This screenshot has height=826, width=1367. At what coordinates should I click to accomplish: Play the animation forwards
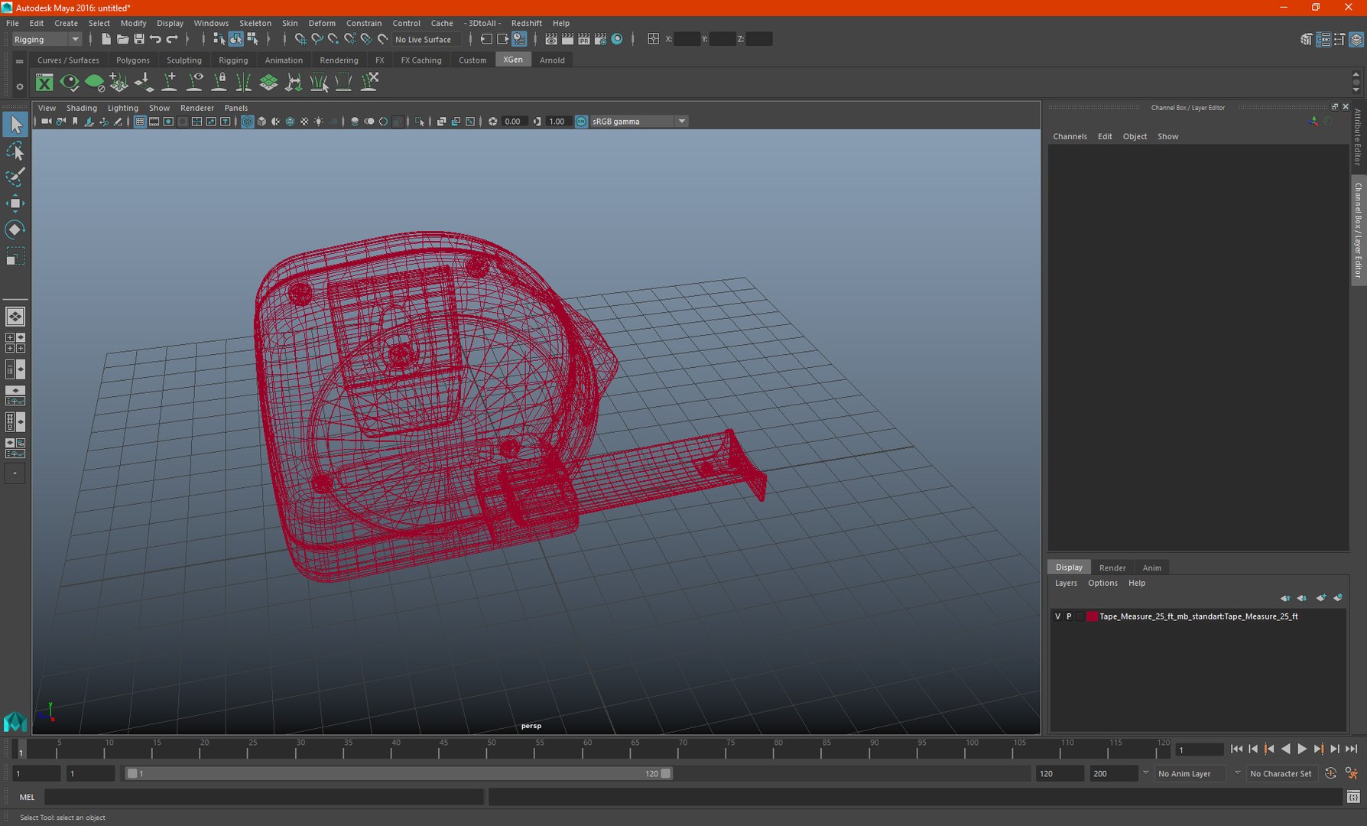coord(1302,750)
